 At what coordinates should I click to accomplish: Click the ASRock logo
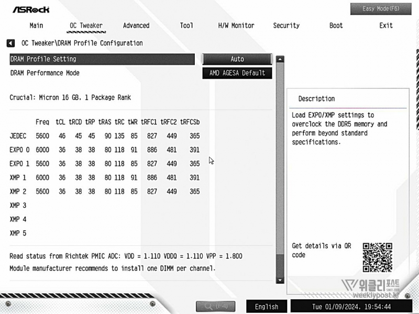pos(31,9)
